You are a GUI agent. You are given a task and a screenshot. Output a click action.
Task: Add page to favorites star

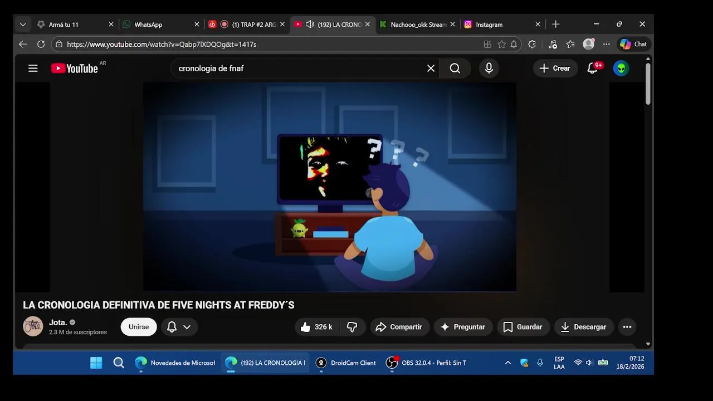click(x=501, y=44)
